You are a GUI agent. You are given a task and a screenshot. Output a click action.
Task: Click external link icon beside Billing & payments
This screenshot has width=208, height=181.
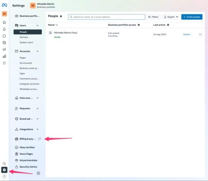pyautogui.click(x=39, y=139)
